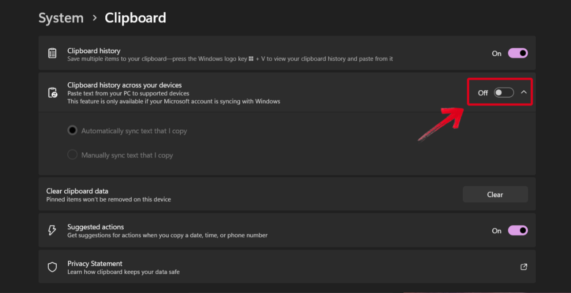Disable Suggested actions

point(517,230)
